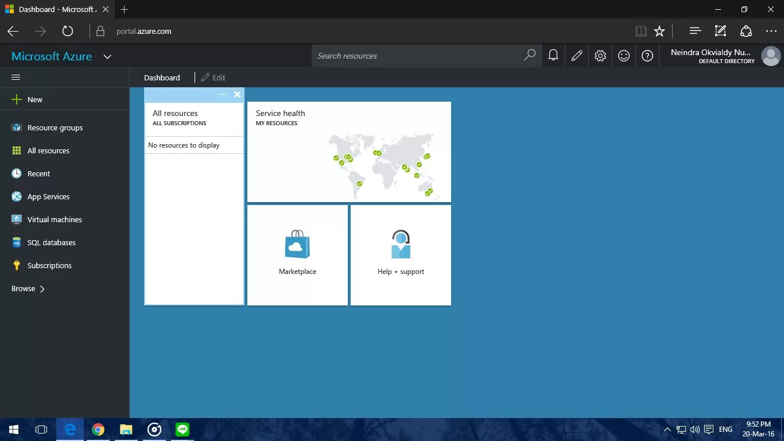Click the search magnifier icon
The height and width of the screenshot is (441, 784).
530,55
